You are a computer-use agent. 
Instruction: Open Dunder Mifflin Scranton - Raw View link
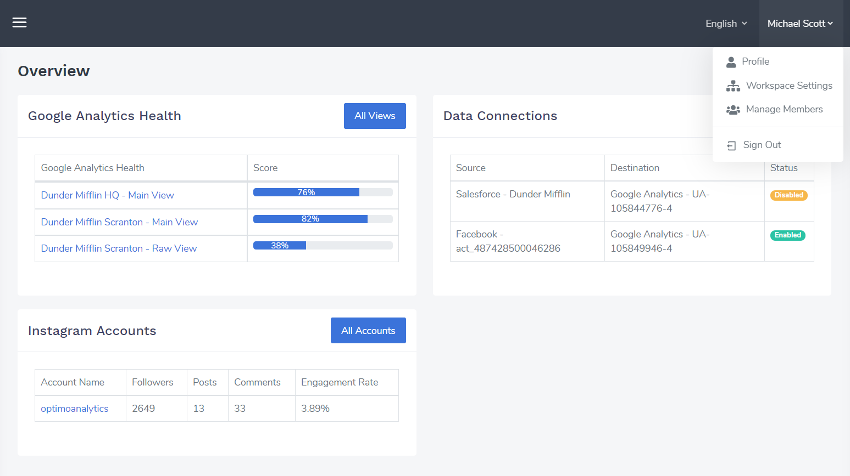click(x=119, y=248)
